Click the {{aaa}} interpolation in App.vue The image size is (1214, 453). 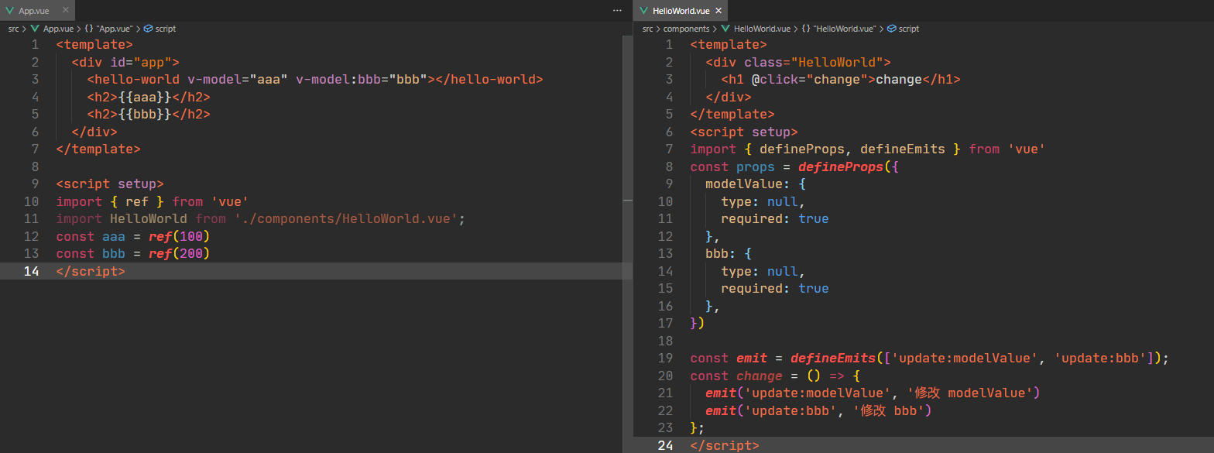(145, 97)
